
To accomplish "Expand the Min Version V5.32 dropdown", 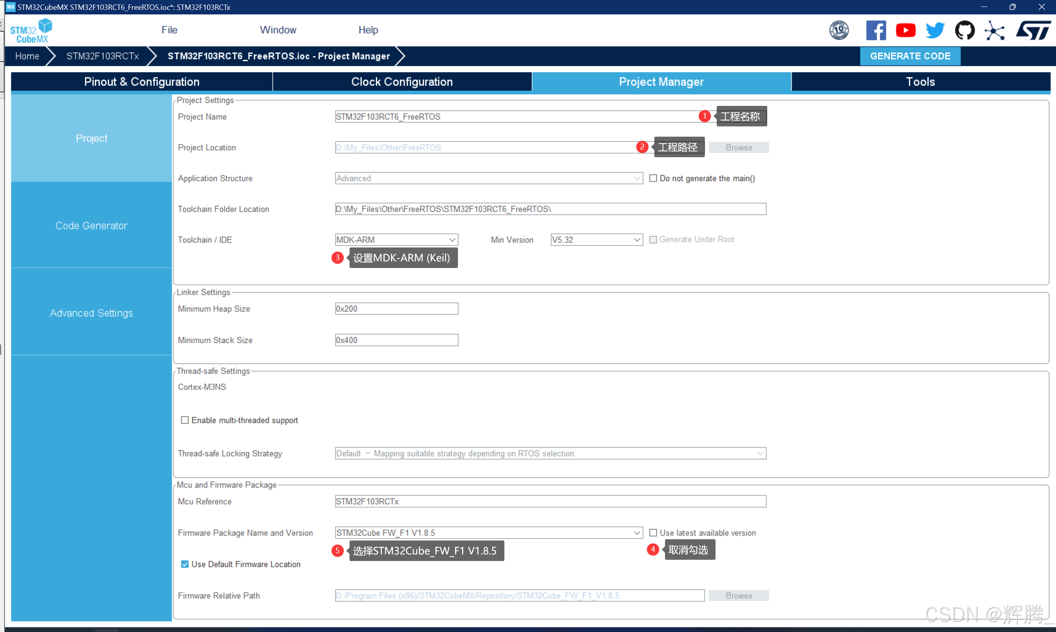I will pyautogui.click(x=596, y=240).
